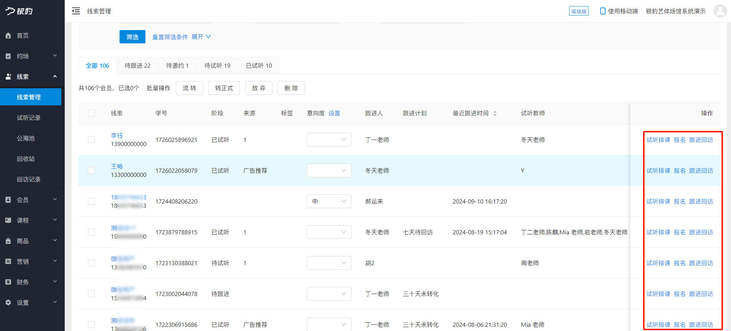This screenshot has height=331, width=731.
Task: Click the 商品 bag icon in sidebar
Action: pos(8,241)
